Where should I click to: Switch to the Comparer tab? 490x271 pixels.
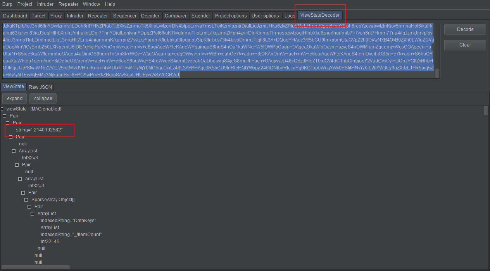[x=175, y=16]
